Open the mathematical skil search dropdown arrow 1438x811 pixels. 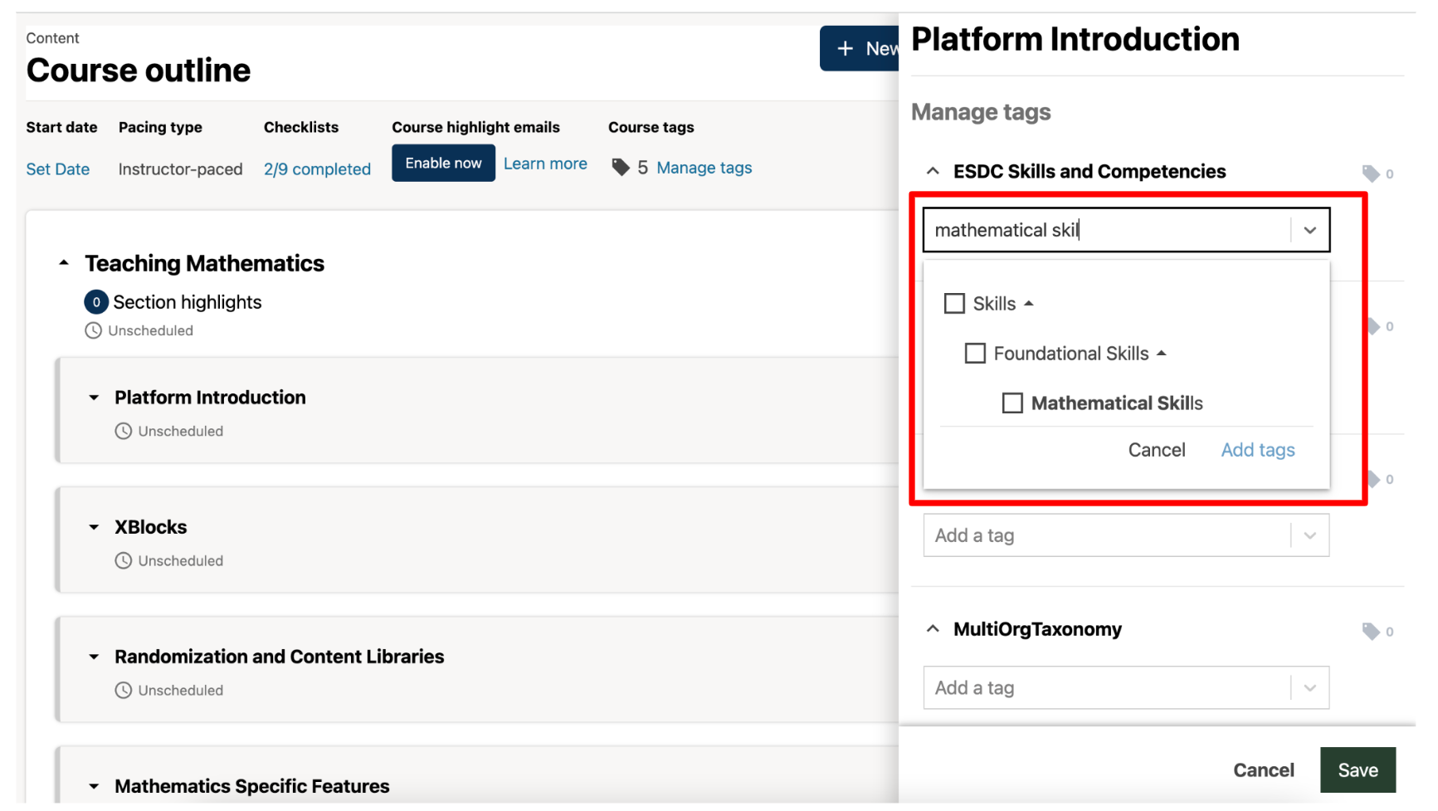1309,230
